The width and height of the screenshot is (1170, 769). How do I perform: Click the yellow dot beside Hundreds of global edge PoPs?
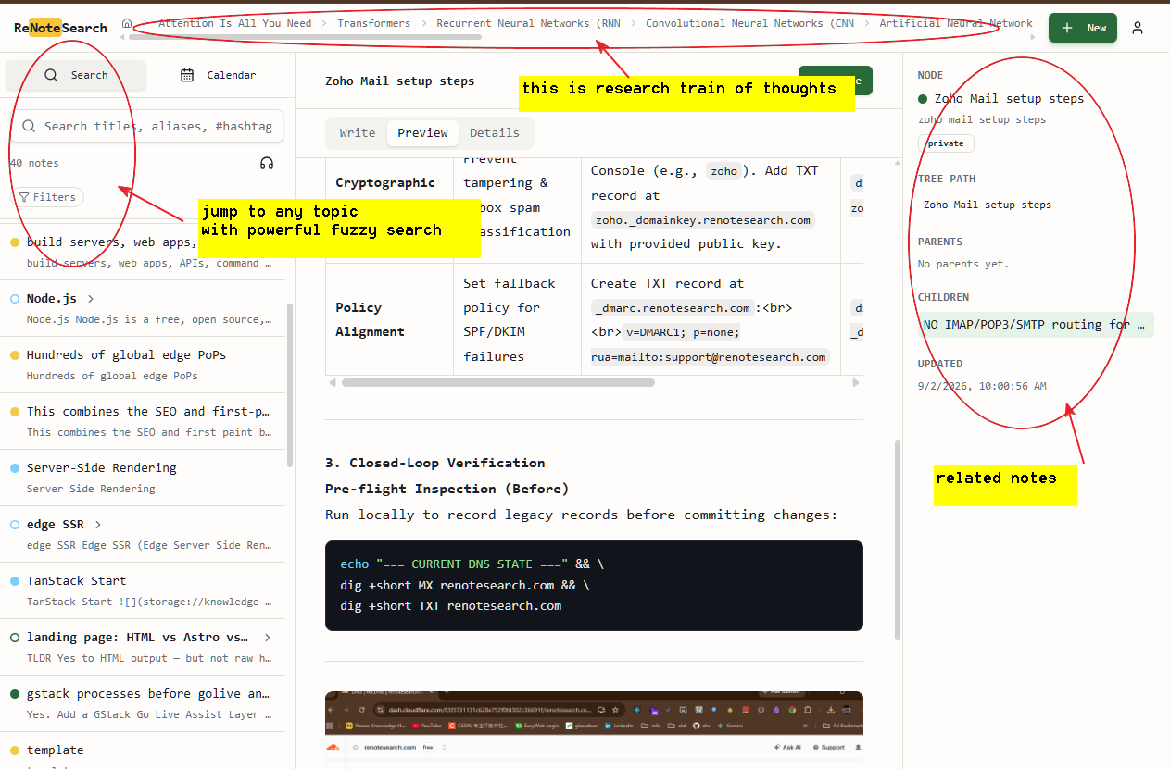click(x=15, y=354)
